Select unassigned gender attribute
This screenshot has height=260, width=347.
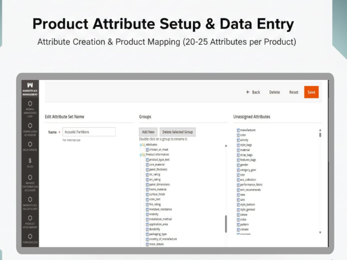(243, 165)
